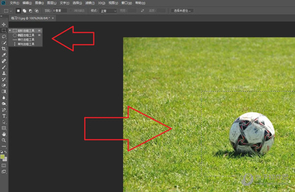Open the Edit Toolbar three-dots button
295x192 pixels.
pos(4,146)
